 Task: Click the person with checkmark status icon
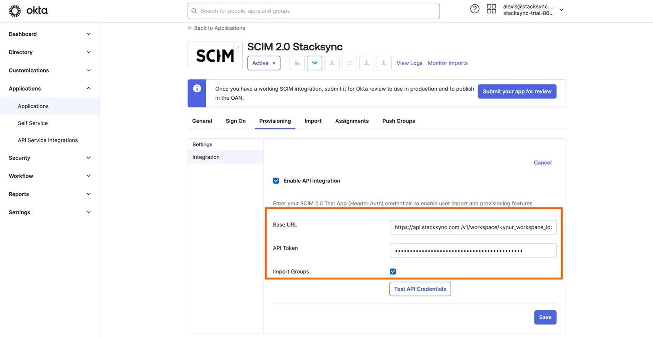coord(384,63)
